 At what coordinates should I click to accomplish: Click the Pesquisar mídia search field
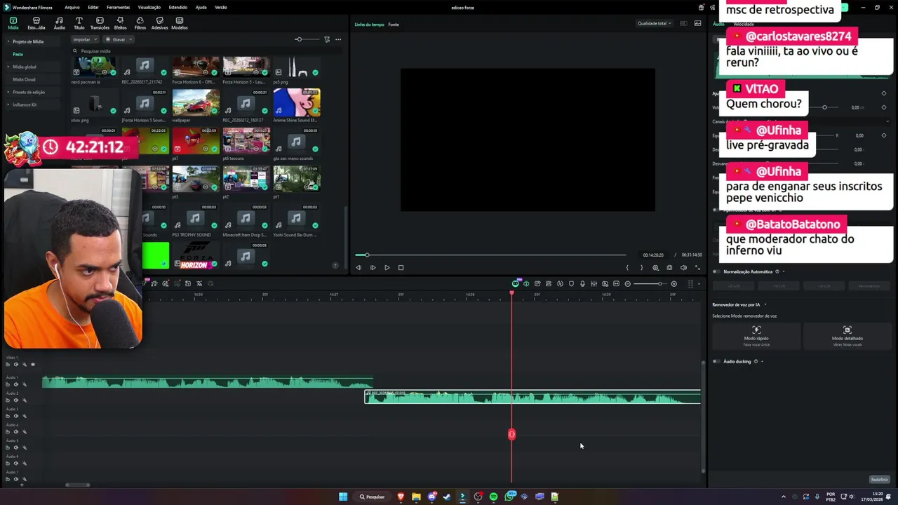pos(207,51)
